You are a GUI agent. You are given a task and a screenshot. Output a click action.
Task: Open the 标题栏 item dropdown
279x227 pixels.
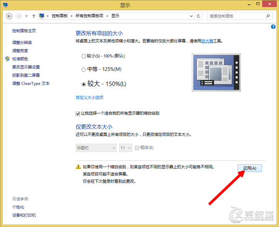pos(96,148)
